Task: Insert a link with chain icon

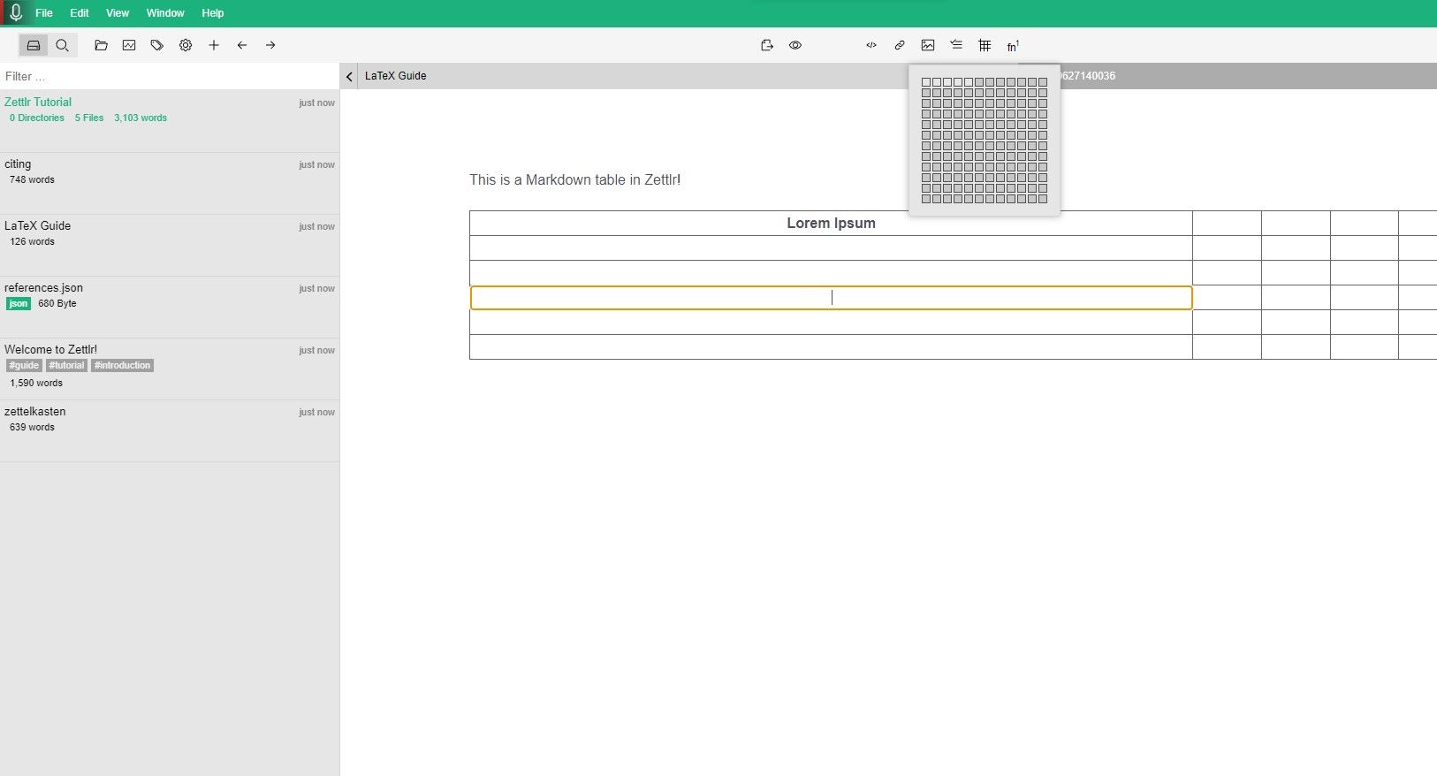Action: coord(900,45)
